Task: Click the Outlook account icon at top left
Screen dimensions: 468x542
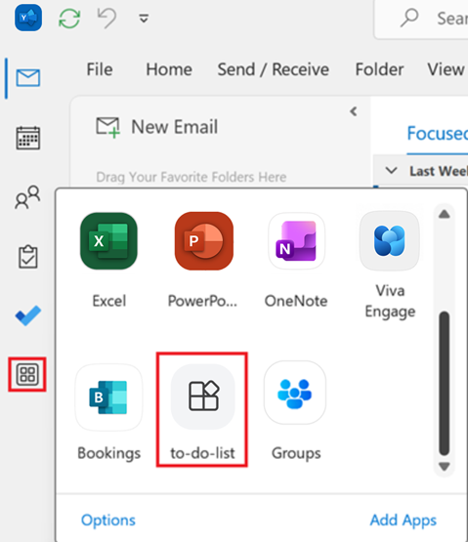Action: pos(28,18)
